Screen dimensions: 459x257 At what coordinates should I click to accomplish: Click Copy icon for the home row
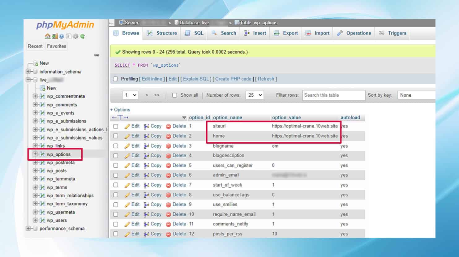pyautogui.click(x=147, y=136)
